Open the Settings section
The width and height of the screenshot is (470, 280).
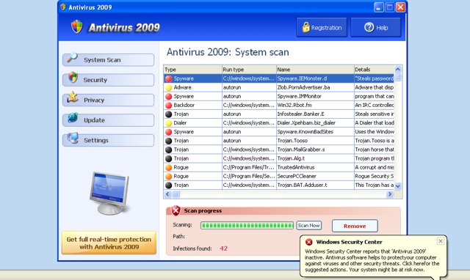(x=108, y=140)
